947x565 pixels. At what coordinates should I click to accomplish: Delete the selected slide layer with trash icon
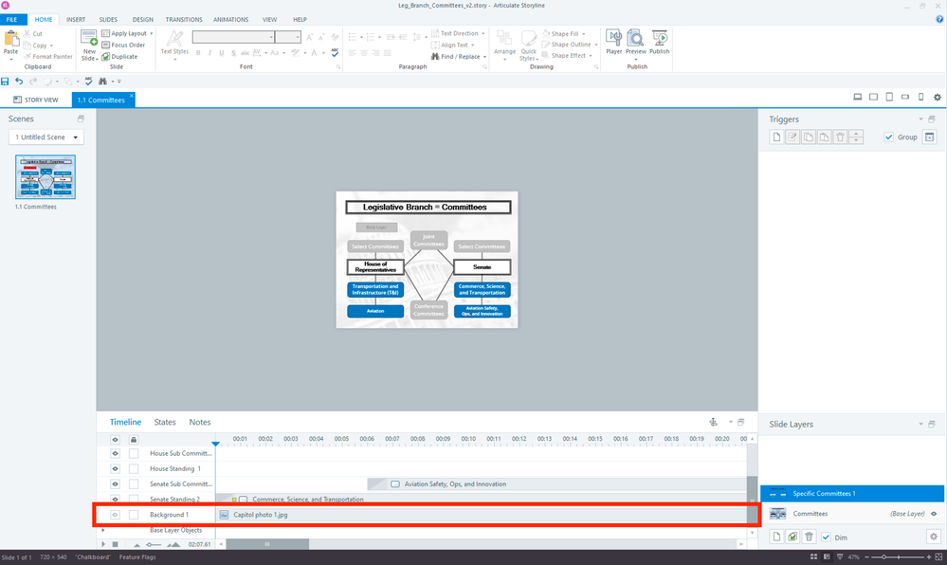tap(809, 537)
